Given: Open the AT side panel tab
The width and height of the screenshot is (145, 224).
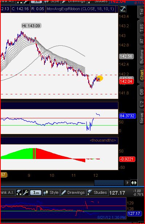Looking at the screenshot, I should click(141, 41).
